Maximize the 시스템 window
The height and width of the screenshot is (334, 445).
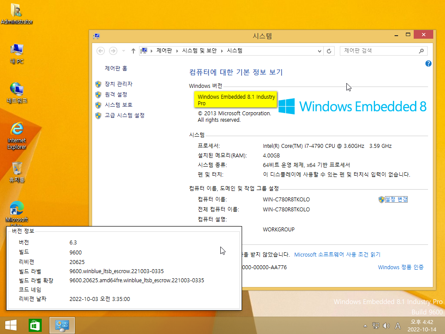[408, 35]
